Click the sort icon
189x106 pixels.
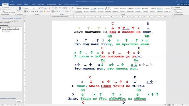tap(69, 8)
